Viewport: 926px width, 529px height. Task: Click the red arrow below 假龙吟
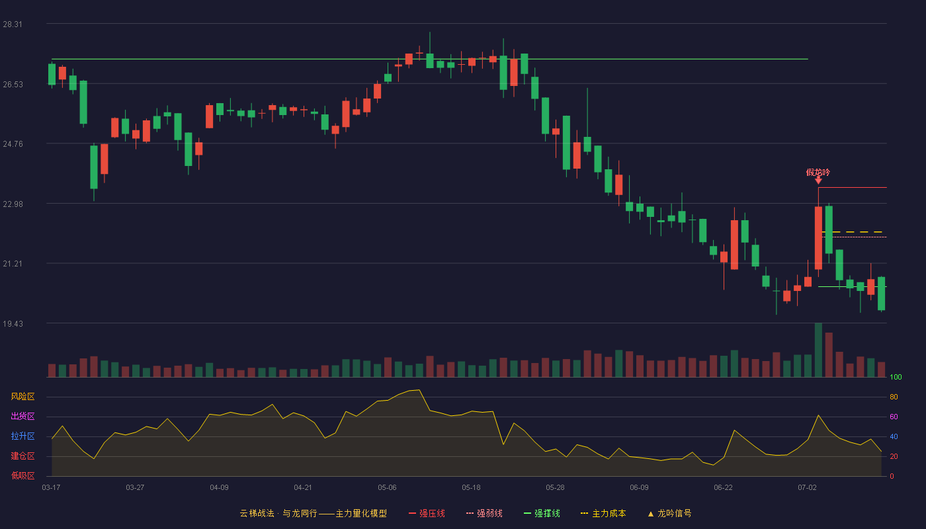pos(818,180)
